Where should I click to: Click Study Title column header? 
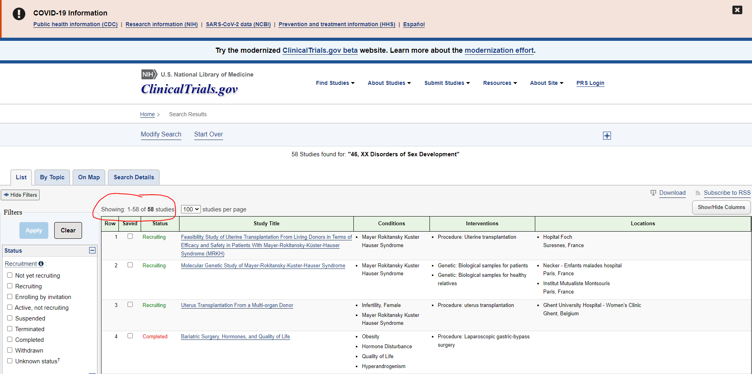266,224
